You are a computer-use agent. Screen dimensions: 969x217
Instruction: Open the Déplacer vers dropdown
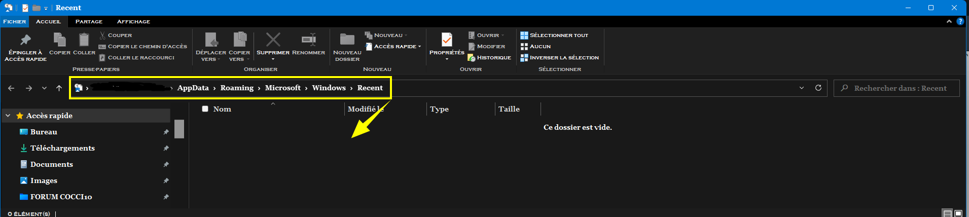(x=211, y=56)
